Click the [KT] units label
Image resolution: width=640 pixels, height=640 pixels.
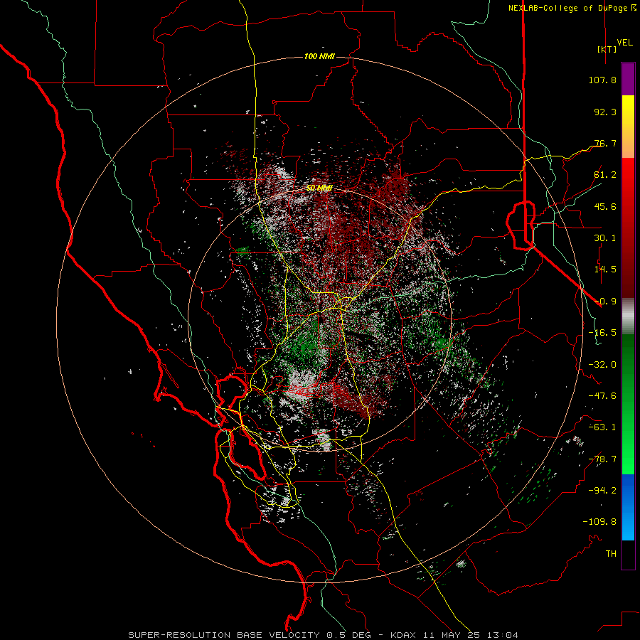click(607, 49)
